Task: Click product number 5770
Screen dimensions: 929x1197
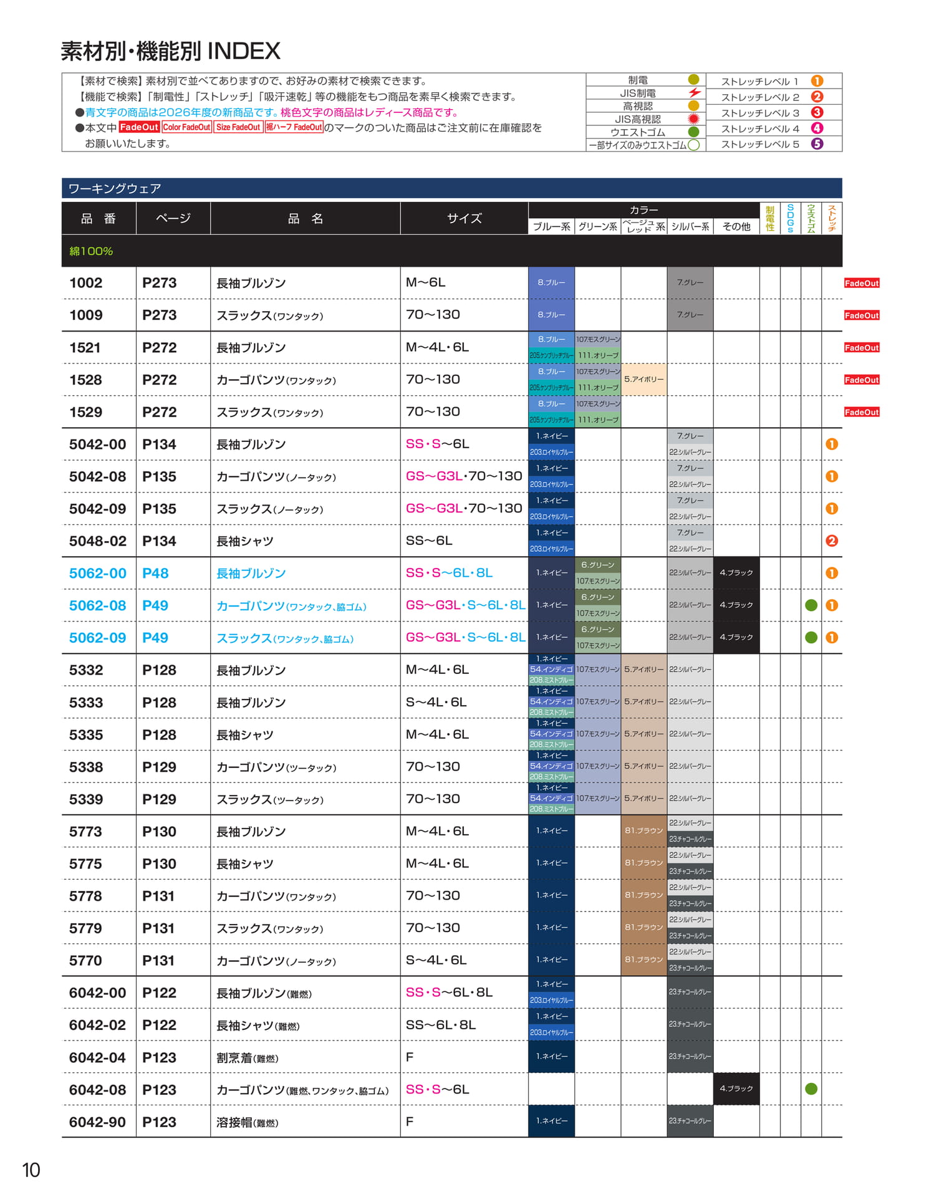Action: 85,961
